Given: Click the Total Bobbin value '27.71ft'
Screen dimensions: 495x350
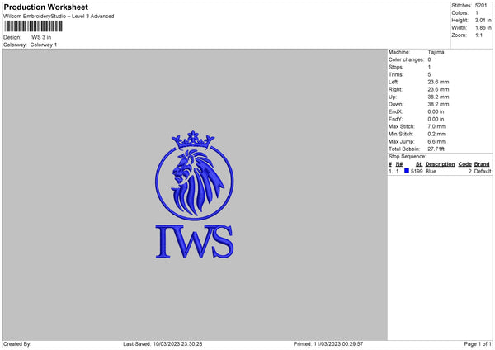Looking at the screenshot, I should coord(436,149).
